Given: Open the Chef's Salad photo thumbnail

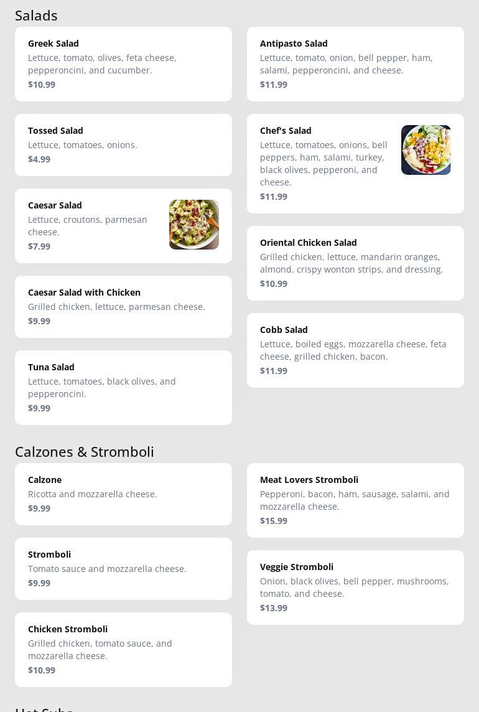Looking at the screenshot, I should point(426,150).
